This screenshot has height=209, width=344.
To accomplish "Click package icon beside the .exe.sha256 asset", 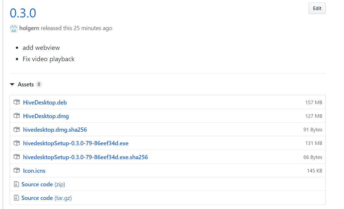I will pyautogui.click(x=17, y=157).
